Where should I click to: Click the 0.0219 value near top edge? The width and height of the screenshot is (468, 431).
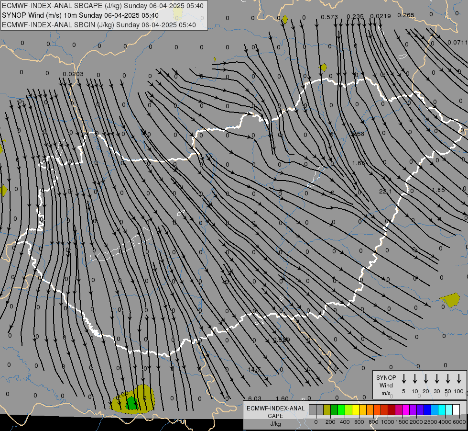click(x=380, y=16)
